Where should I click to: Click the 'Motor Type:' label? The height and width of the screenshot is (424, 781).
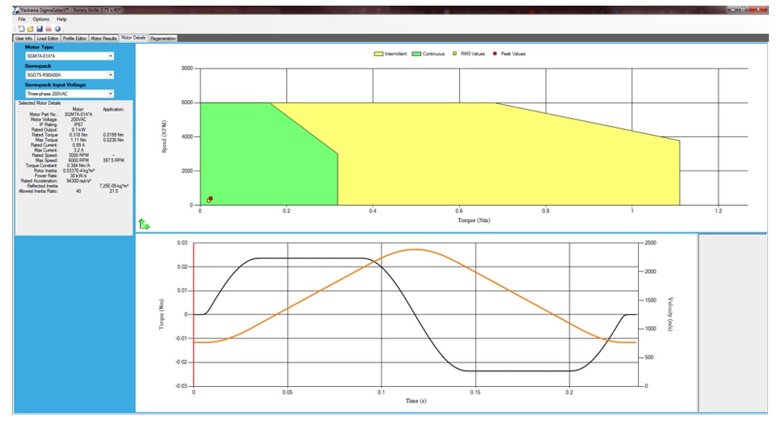pos(40,47)
